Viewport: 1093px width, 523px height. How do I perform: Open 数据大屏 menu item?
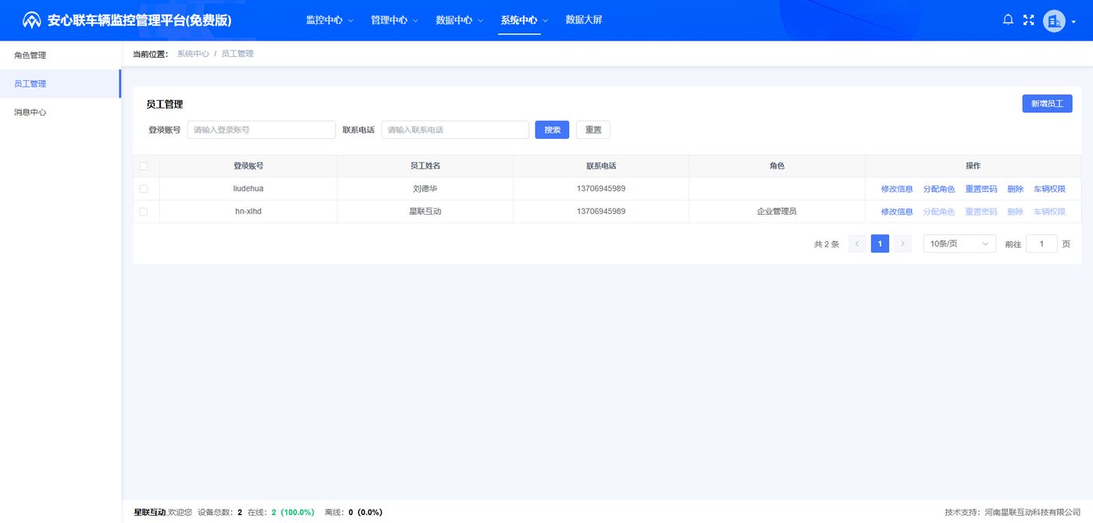click(584, 20)
